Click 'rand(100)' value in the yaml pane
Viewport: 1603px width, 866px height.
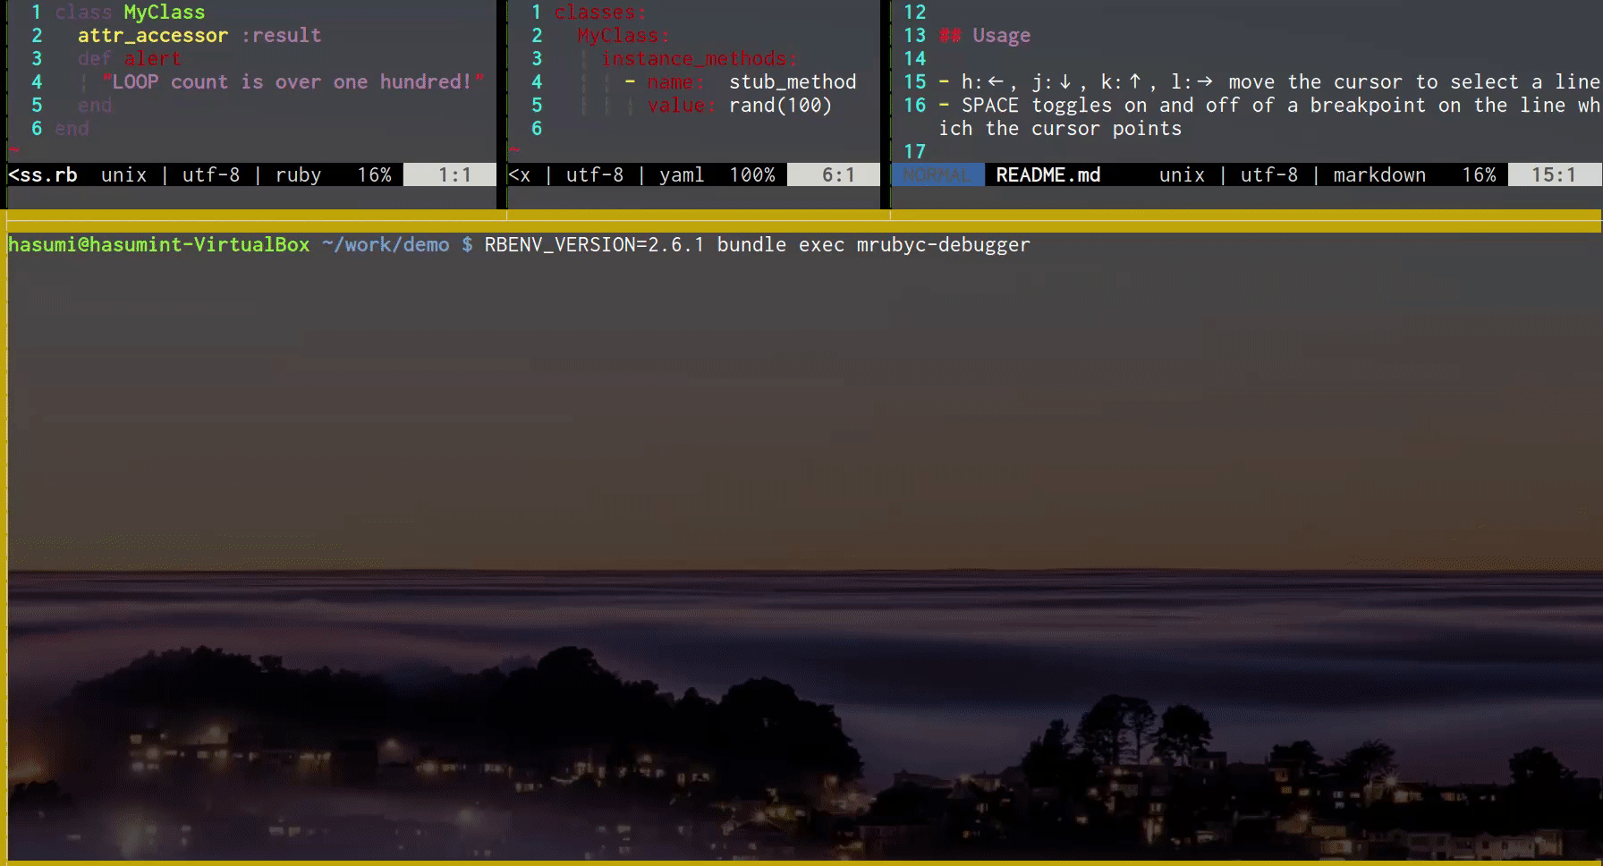781,106
